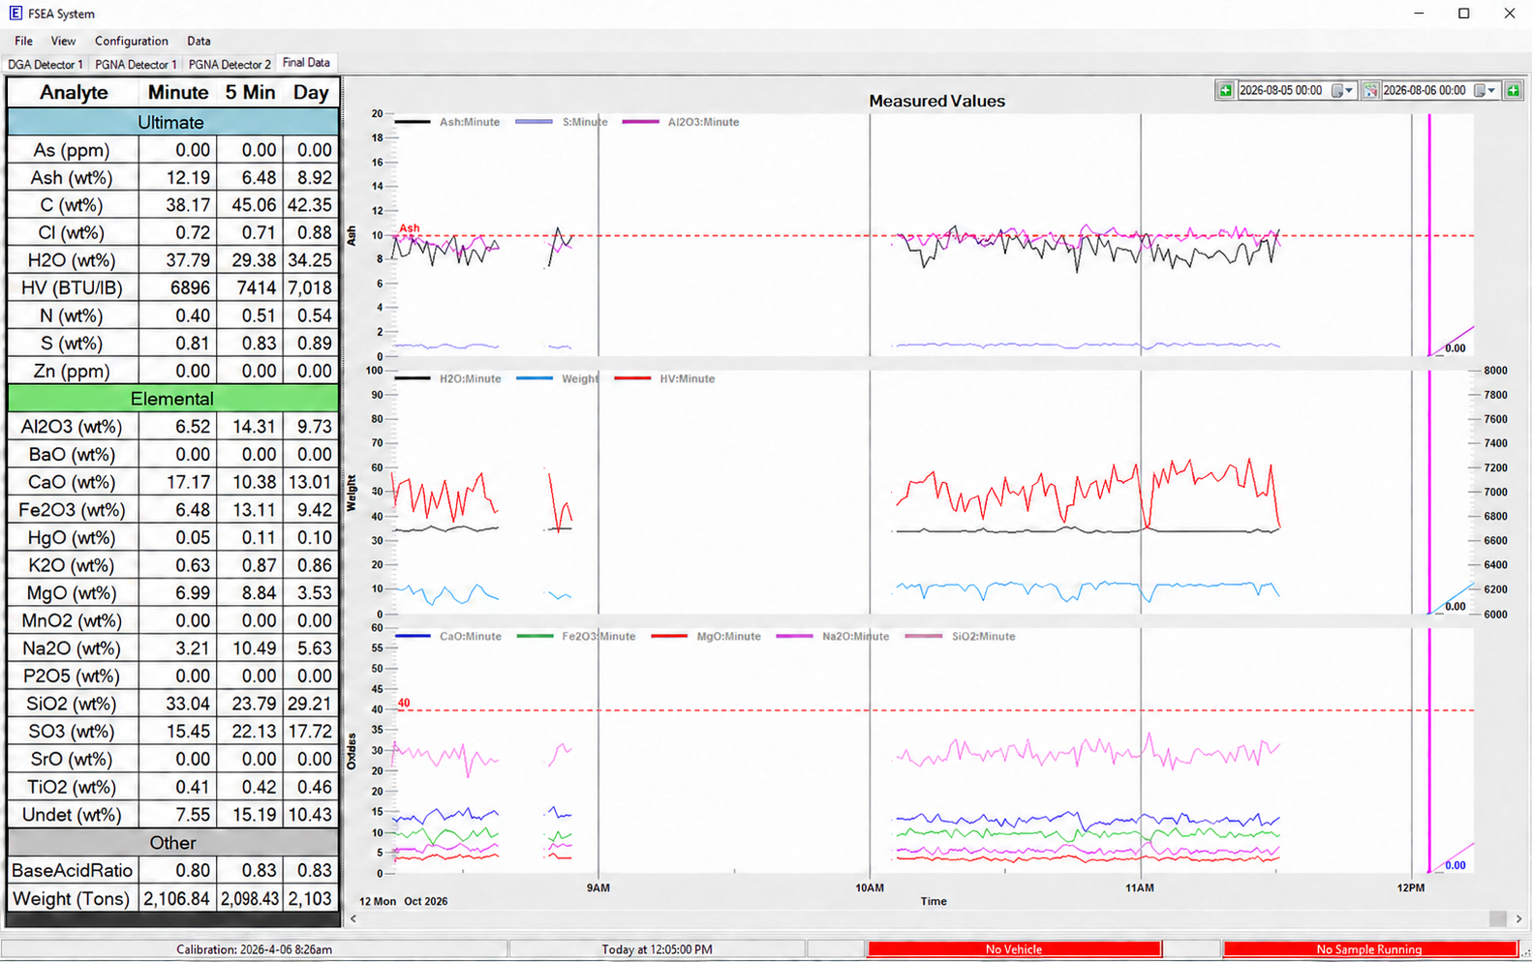The height and width of the screenshot is (962, 1532).
Task: Click the Ultimate section header
Action: (172, 123)
